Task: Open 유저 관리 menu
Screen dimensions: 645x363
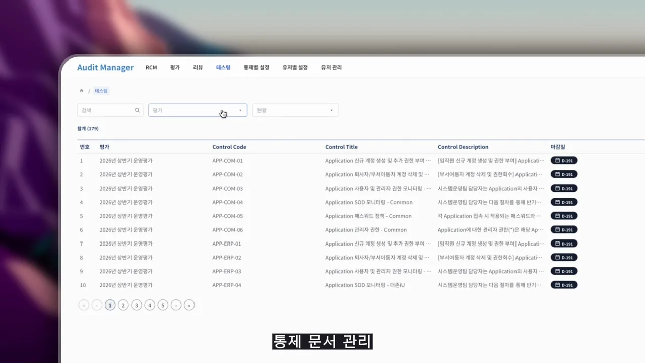Action: pyautogui.click(x=332, y=67)
